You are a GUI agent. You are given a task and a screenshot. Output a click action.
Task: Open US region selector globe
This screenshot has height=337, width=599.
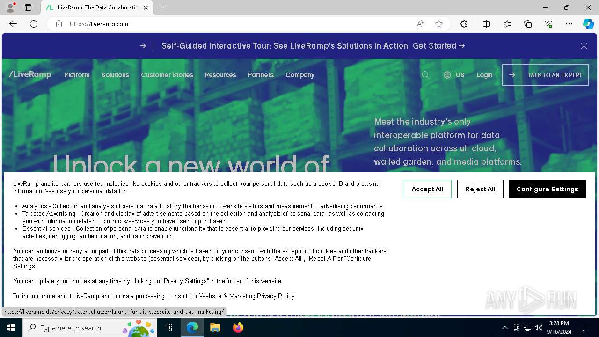[x=454, y=75]
